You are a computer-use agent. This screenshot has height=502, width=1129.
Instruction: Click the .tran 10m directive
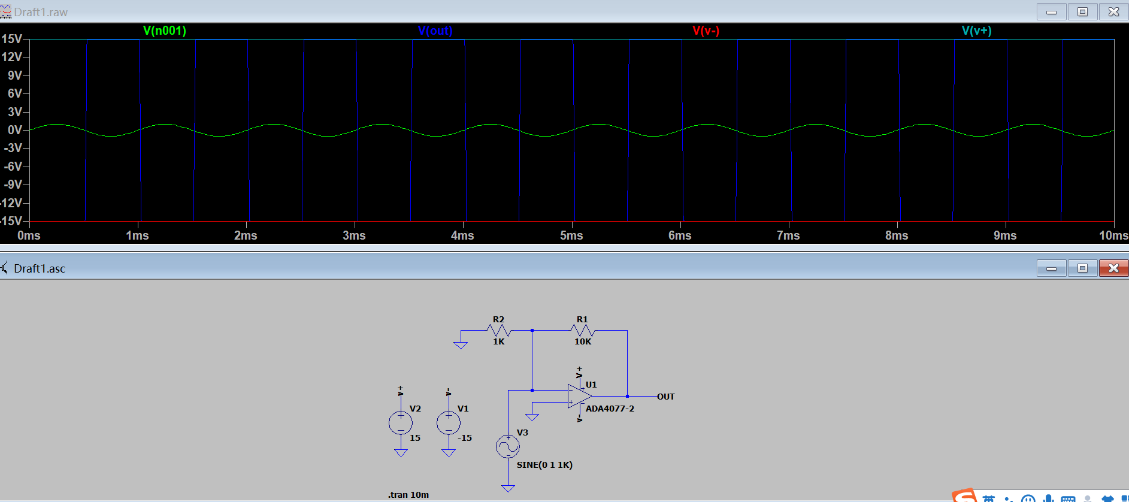click(x=408, y=495)
